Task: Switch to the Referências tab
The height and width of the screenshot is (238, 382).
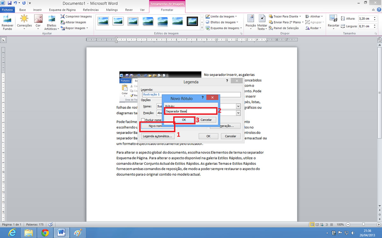Action: point(91,10)
